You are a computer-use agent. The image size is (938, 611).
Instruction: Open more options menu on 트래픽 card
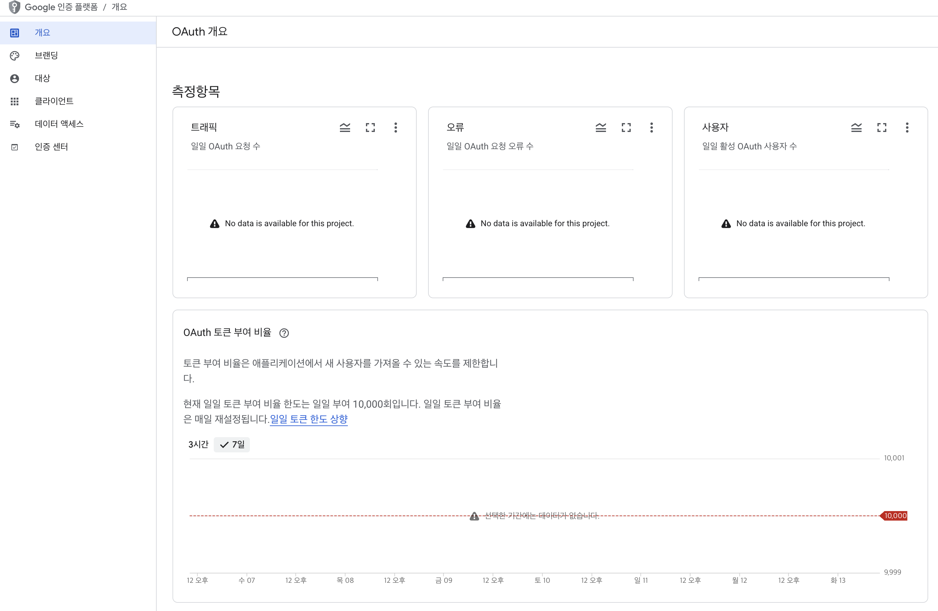coord(396,127)
